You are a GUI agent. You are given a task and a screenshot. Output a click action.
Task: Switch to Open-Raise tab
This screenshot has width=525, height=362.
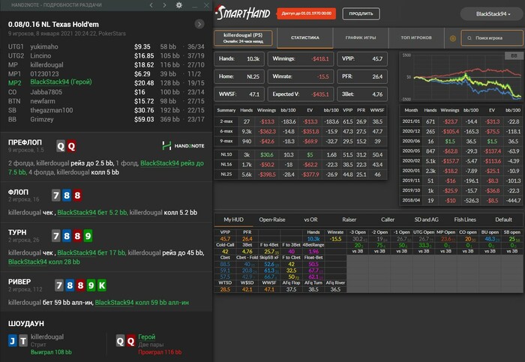[272, 220]
